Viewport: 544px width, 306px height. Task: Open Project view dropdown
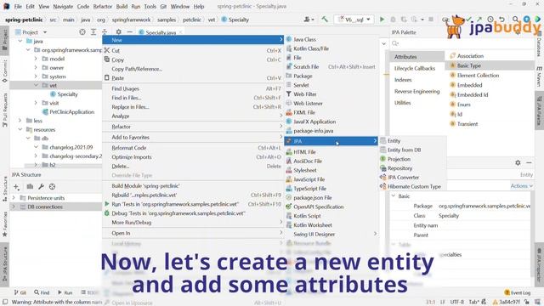45,32
